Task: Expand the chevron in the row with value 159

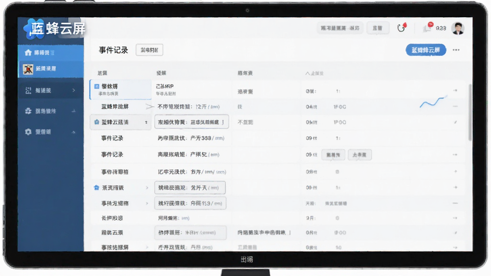Action: [x=147, y=203]
